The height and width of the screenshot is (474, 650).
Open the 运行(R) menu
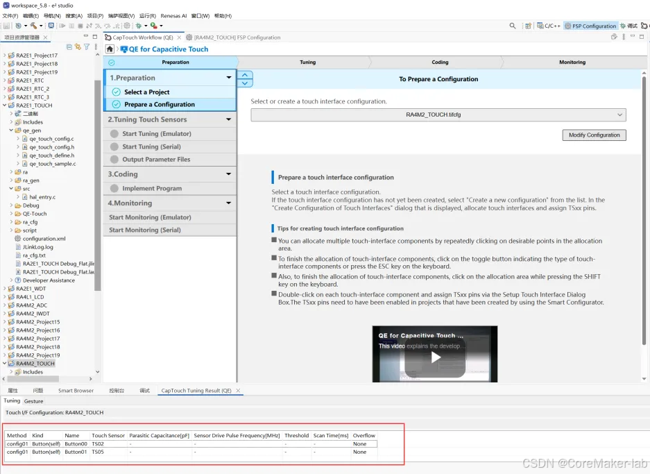pyautogui.click(x=148, y=16)
